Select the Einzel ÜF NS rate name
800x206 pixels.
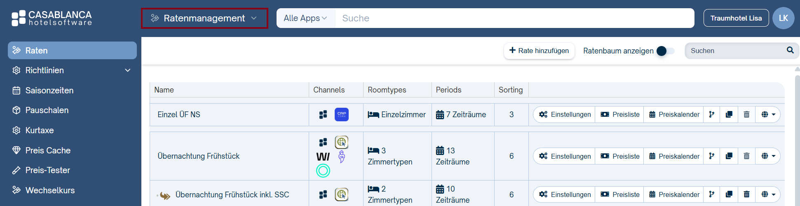(x=179, y=115)
